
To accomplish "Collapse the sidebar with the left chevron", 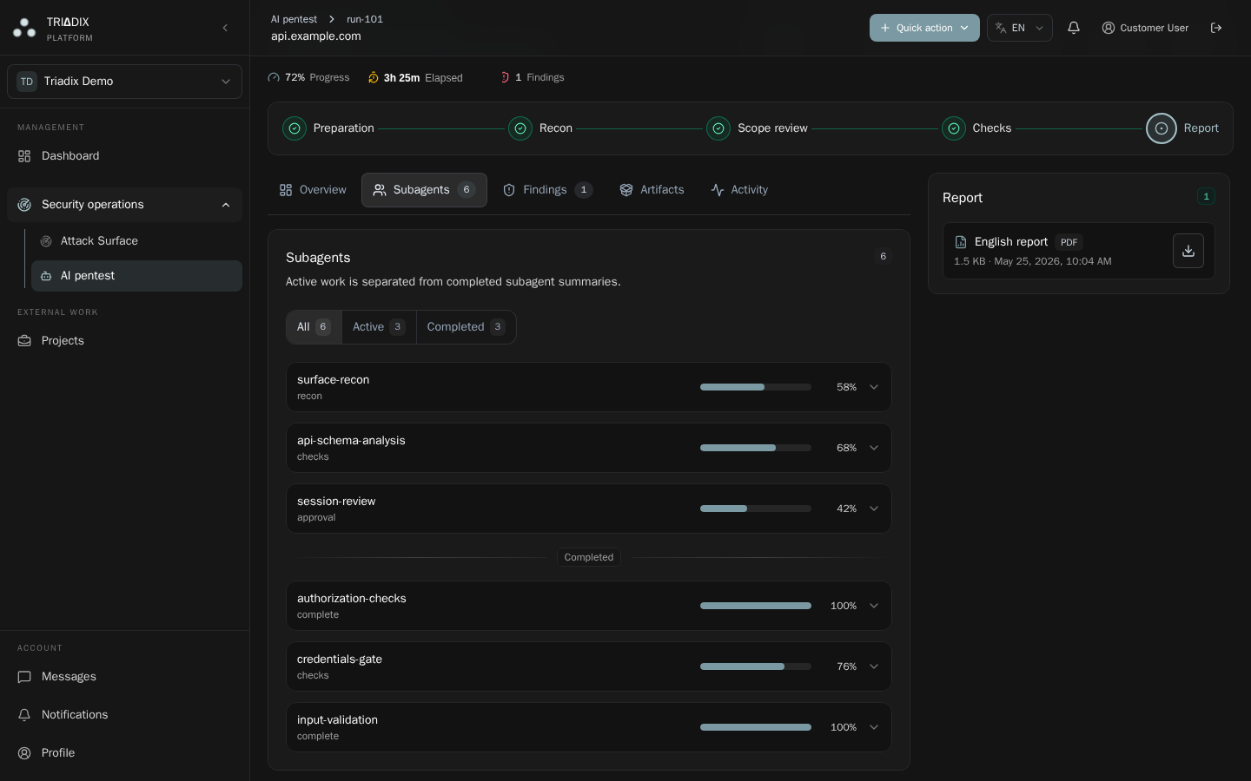I will [225, 28].
